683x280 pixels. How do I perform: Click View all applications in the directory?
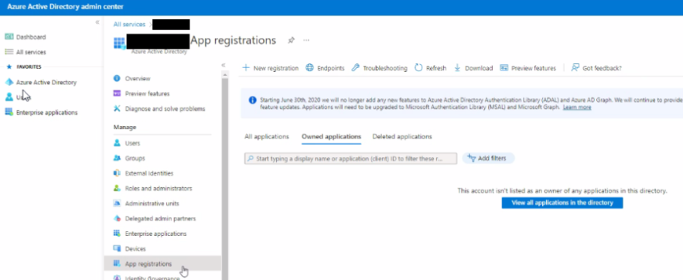coord(562,203)
